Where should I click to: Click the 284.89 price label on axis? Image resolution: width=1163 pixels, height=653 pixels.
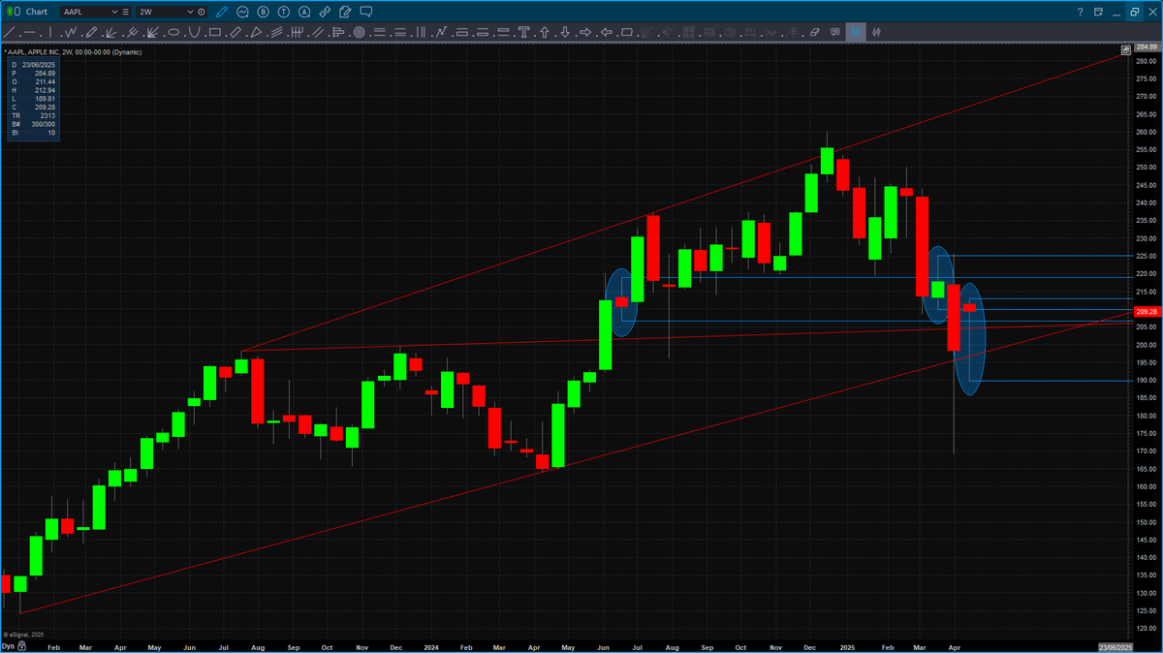point(1147,47)
